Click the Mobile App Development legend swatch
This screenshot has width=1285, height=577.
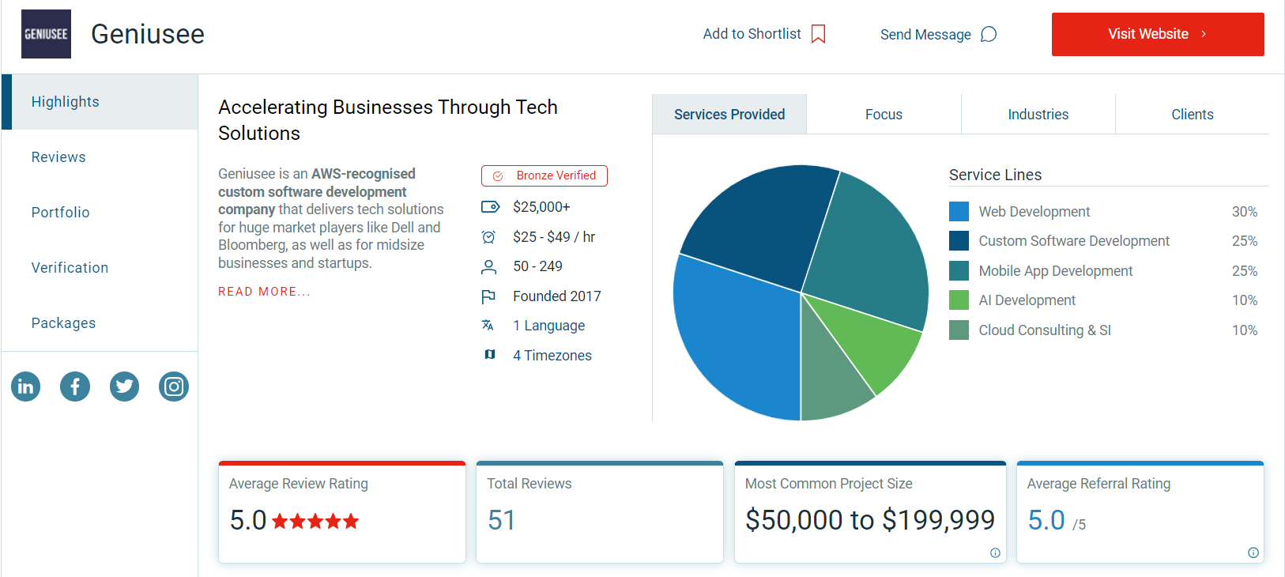[x=959, y=270]
